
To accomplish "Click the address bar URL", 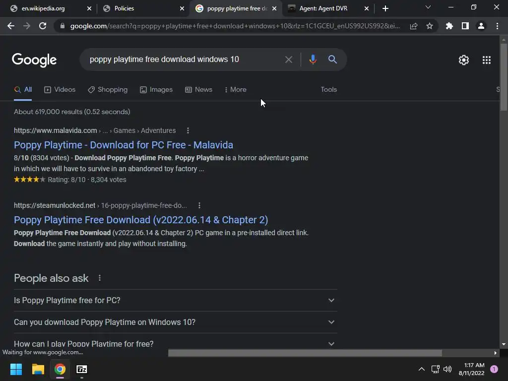I will tap(235, 26).
